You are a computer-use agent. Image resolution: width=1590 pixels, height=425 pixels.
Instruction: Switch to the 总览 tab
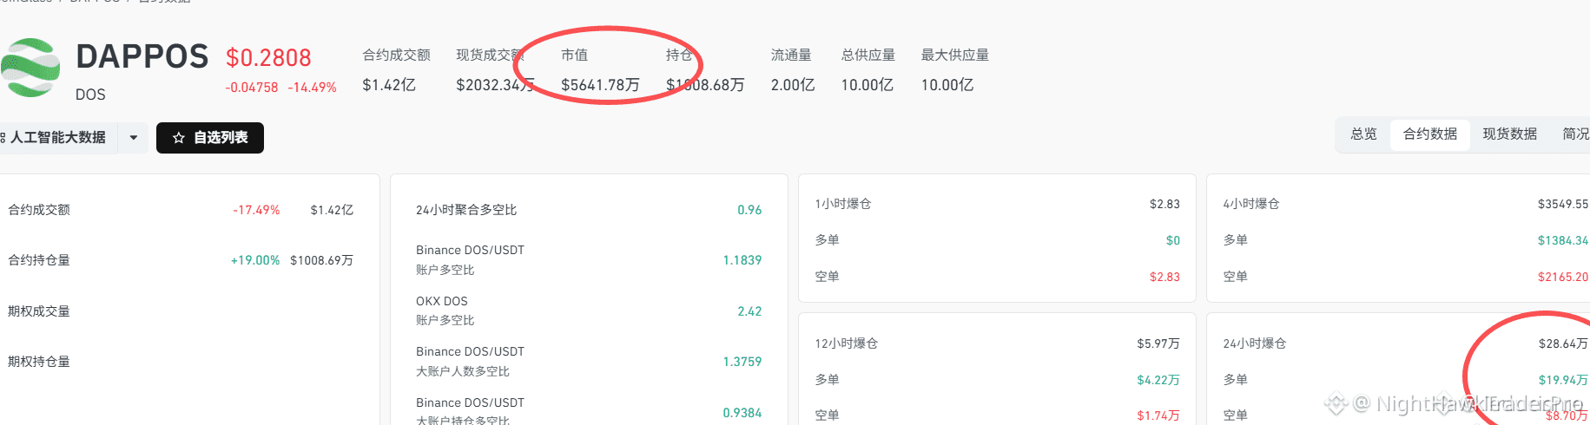pos(1363,134)
